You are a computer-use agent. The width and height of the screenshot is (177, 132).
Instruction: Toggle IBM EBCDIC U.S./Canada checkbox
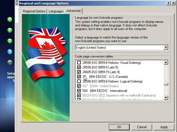tap(79, 76)
